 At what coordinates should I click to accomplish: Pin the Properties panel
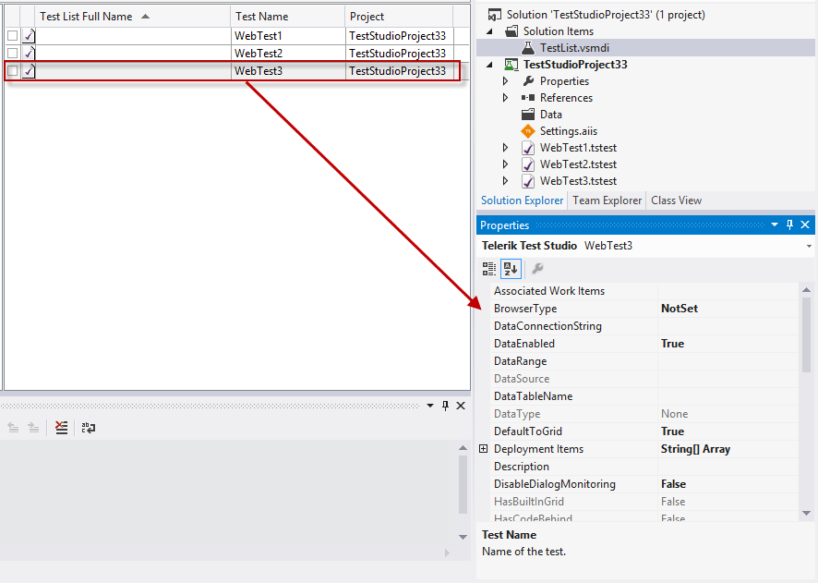789,225
